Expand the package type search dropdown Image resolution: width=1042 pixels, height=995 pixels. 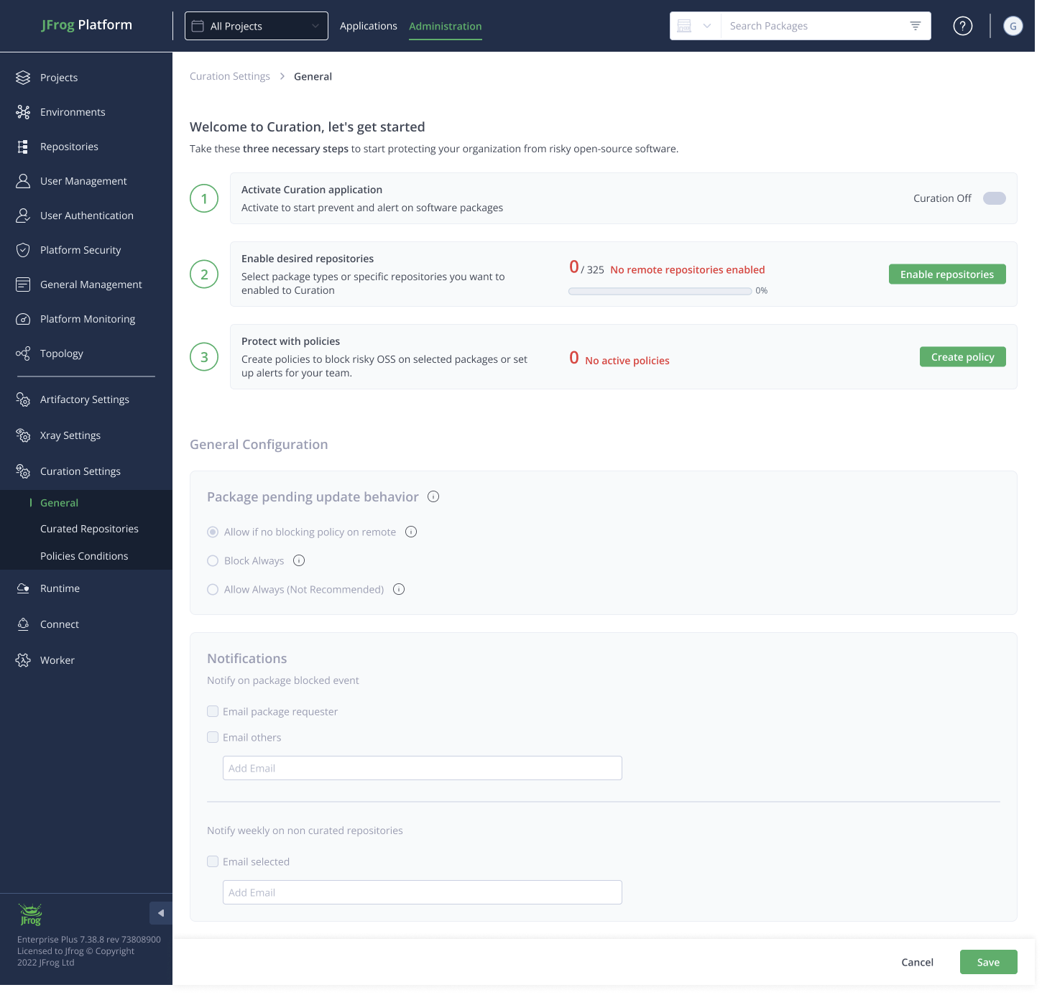[695, 26]
